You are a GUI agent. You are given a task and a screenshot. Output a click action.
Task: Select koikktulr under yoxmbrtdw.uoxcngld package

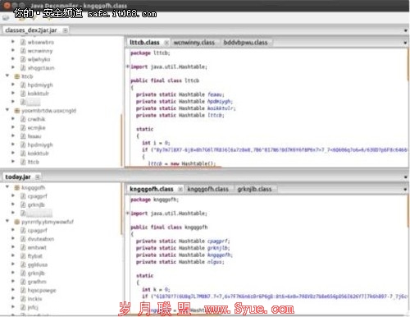(x=38, y=154)
